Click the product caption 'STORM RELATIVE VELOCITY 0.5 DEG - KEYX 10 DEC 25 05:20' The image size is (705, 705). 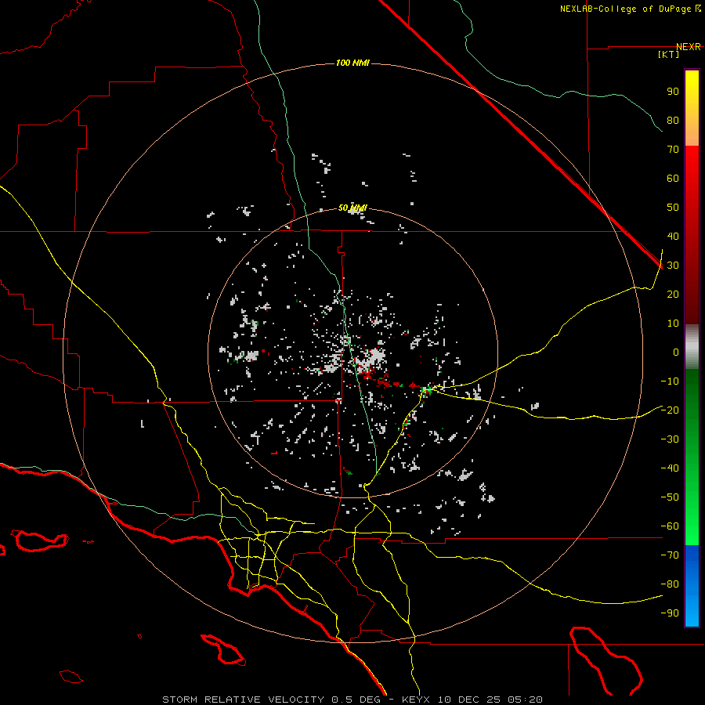point(352,700)
